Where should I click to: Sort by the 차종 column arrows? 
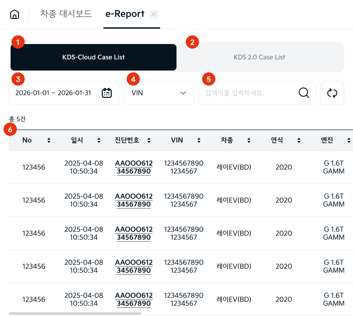coord(249,140)
